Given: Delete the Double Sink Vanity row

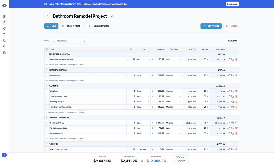Looking at the screenshot, I should click(237, 123).
